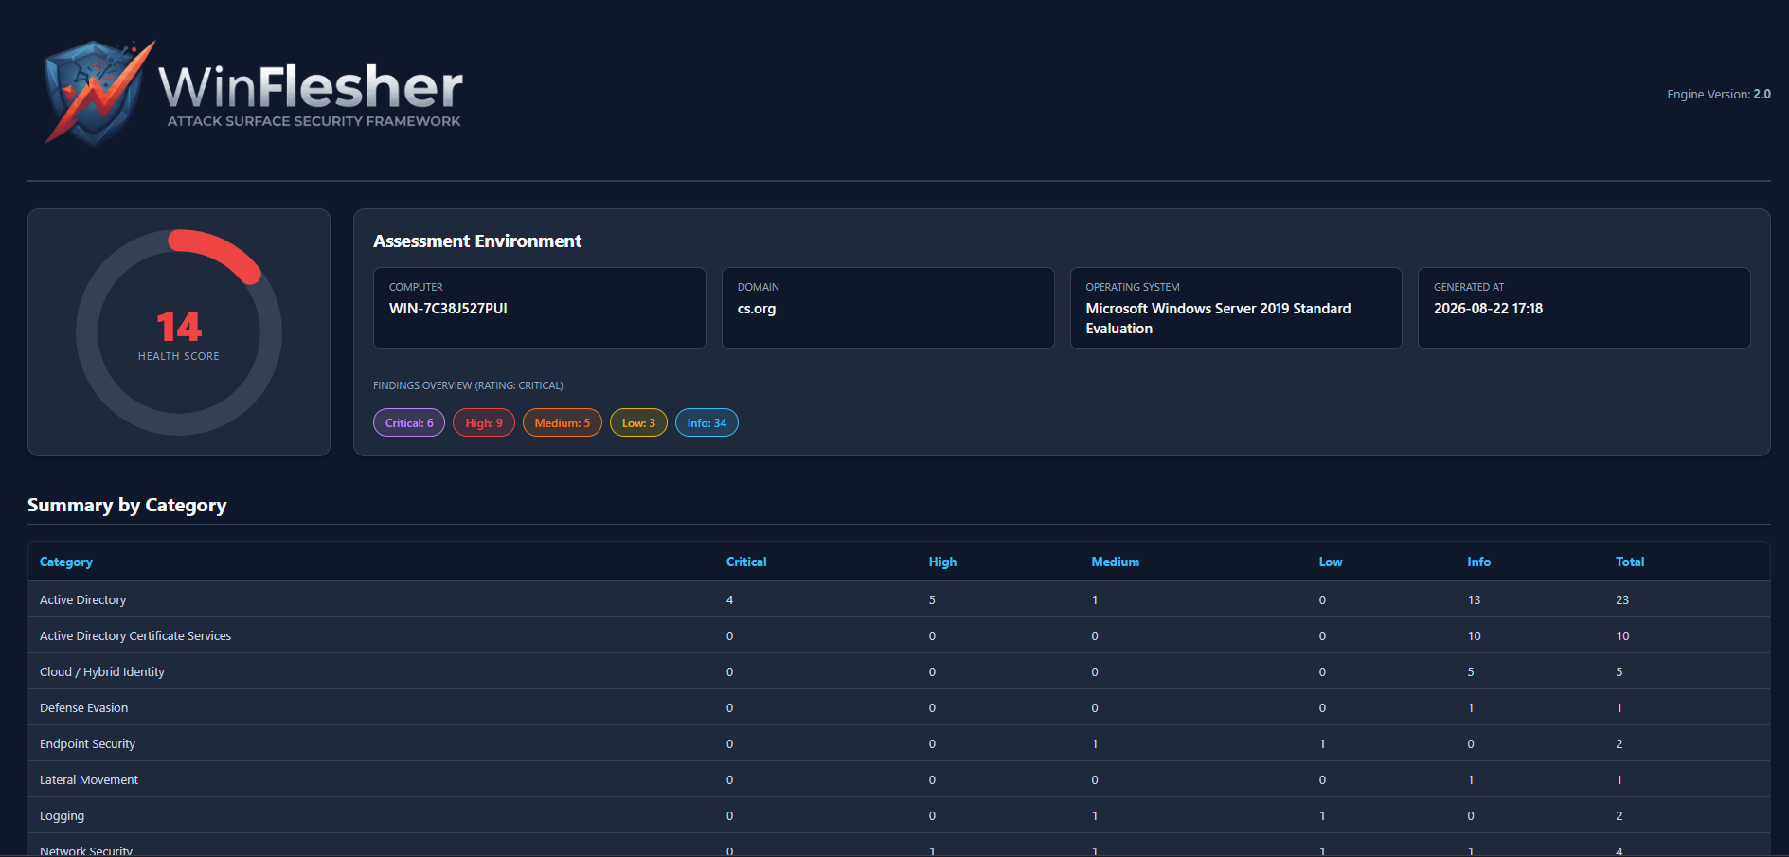The height and width of the screenshot is (857, 1789).
Task: Select the Logging category row
Action: (899, 815)
